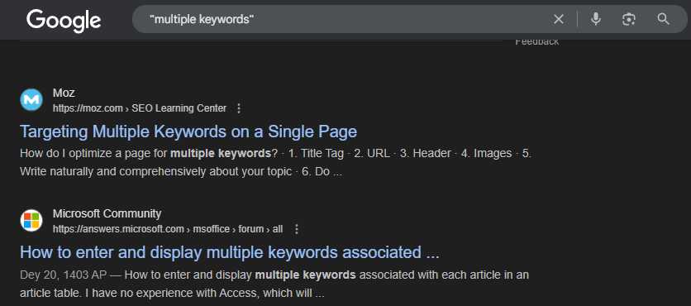Click the Microsoft result snippet text
The image size is (691, 306).
click(x=274, y=284)
